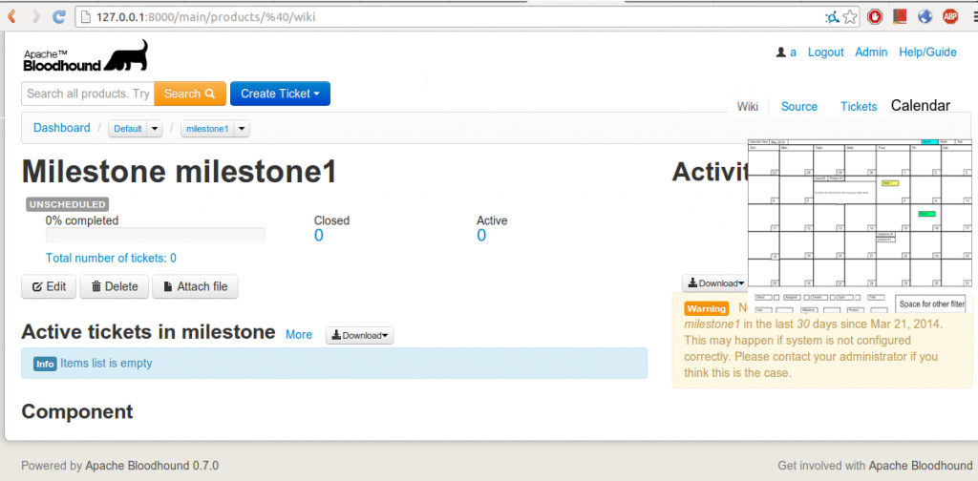Click the Edit milestone button
The width and height of the screenshot is (978, 481).
(x=49, y=286)
